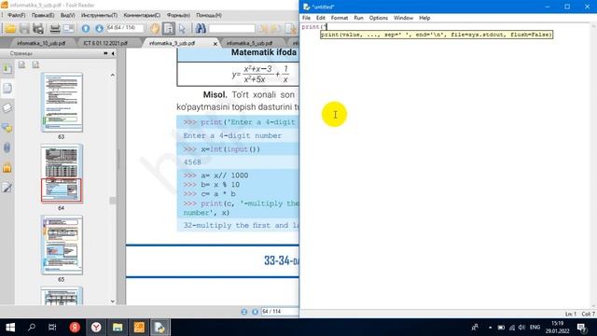
Task: Open IDLE File menu
Action: tap(306, 18)
